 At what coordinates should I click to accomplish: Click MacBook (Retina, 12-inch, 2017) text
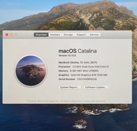[x=78, y=62]
